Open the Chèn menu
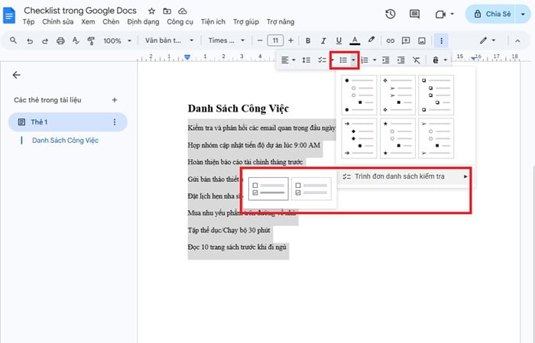This screenshot has height=343, width=535. 111,22
